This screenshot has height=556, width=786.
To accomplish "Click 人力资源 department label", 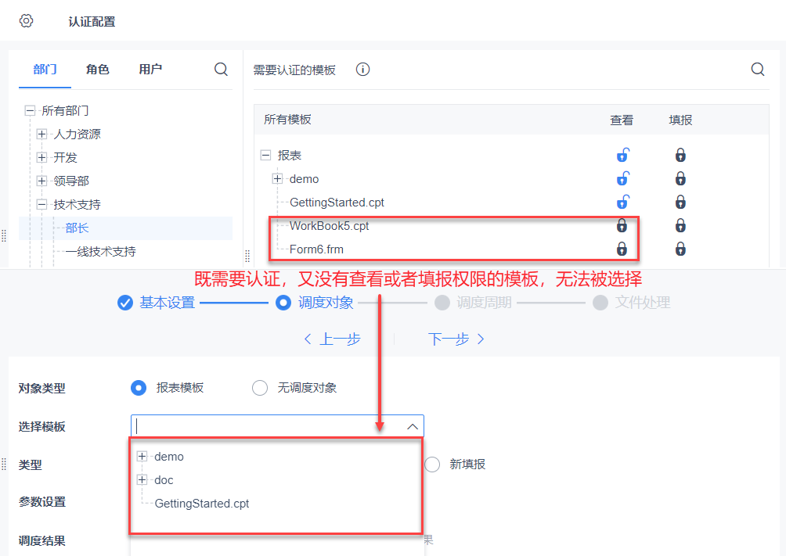I will click(78, 135).
